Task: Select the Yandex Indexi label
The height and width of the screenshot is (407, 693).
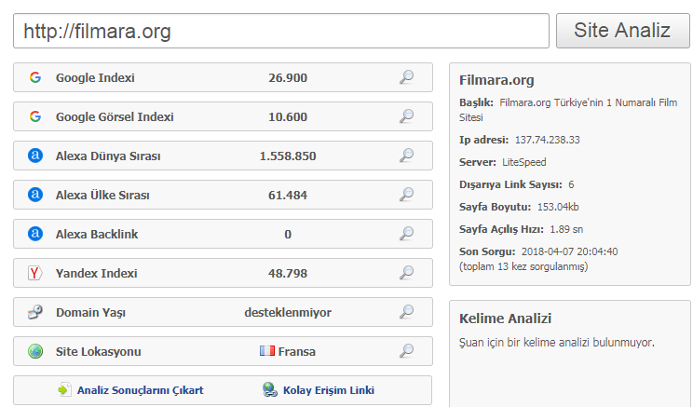Action: pyautogui.click(x=96, y=273)
